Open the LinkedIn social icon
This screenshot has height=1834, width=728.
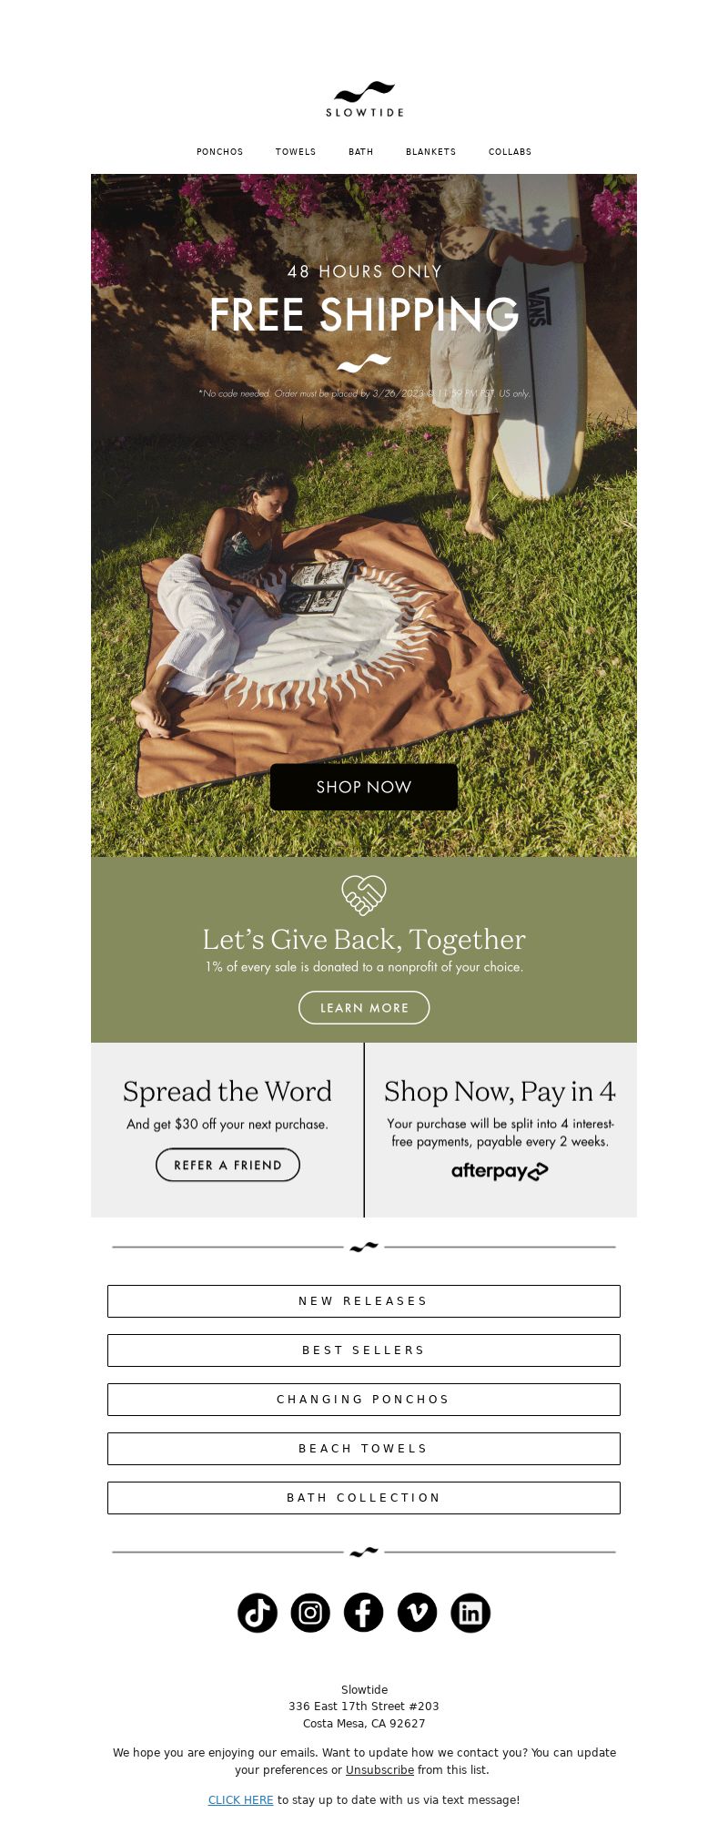point(470,1613)
